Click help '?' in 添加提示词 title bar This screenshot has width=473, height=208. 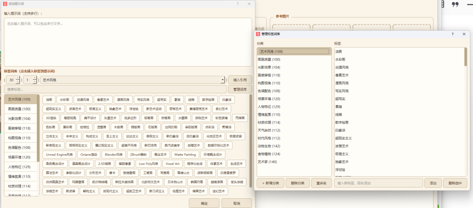click(x=237, y=4)
